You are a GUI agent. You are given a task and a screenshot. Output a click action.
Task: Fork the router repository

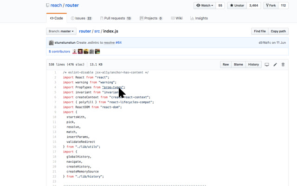[271, 6]
